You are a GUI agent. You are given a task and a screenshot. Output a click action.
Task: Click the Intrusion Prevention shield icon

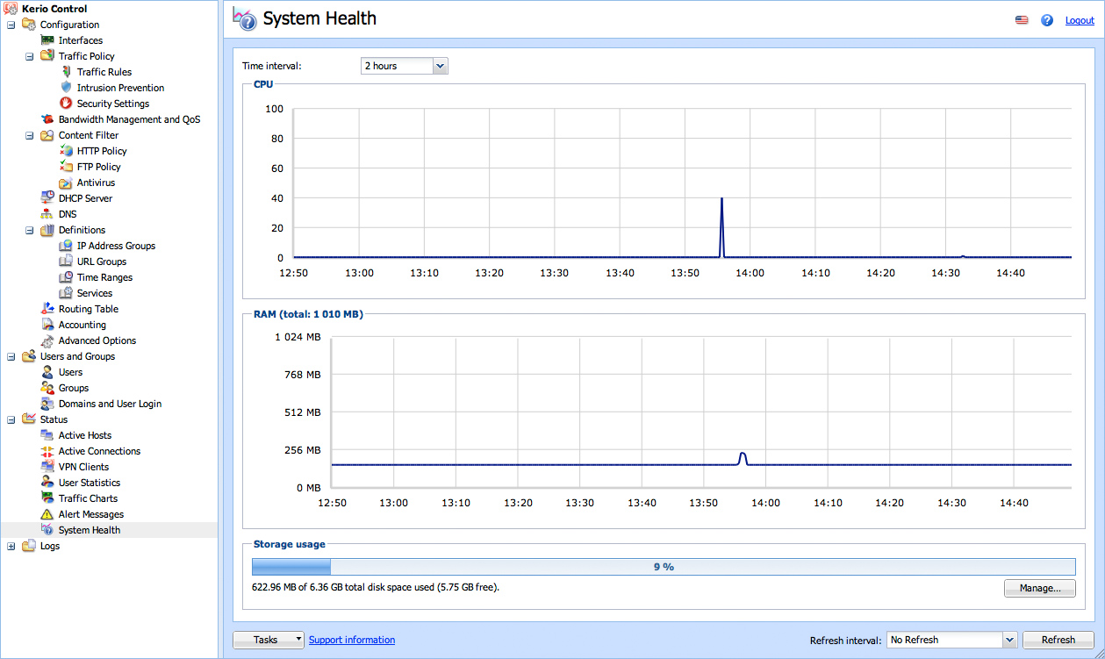(66, 88)
